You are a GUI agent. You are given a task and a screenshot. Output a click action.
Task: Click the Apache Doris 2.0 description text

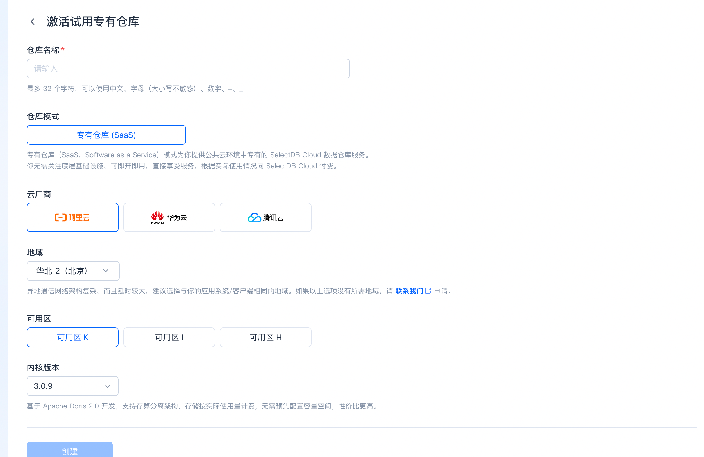pyautogui.click(x=203, y=406)
